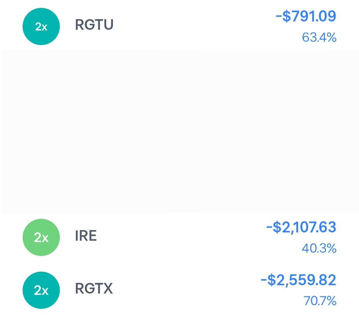Tap the 70.7% value for RGTX
This screenshot has width=359, height=331.
tap(320, 301)
